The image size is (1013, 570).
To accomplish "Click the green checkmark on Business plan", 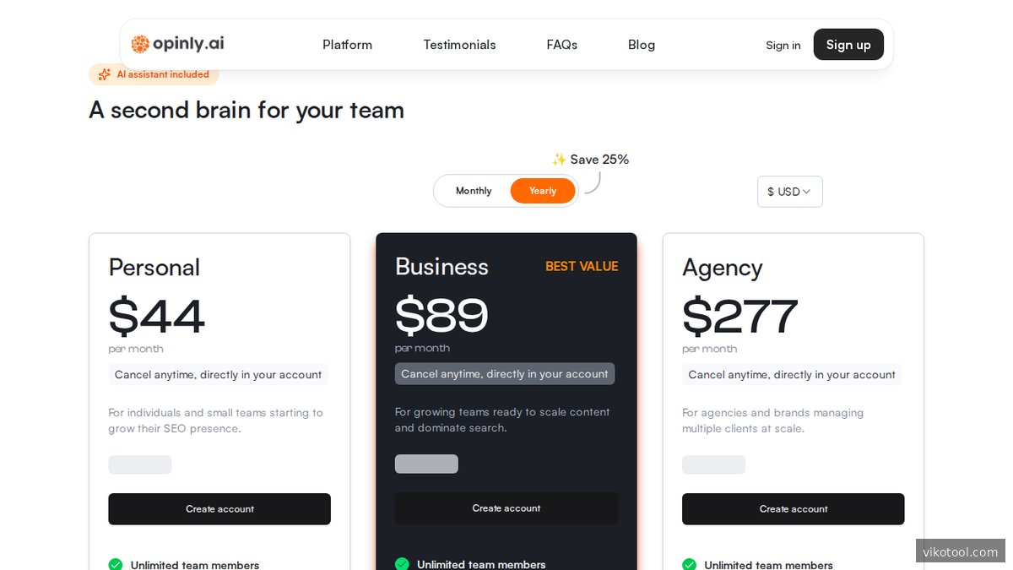I will click(402, 564).
